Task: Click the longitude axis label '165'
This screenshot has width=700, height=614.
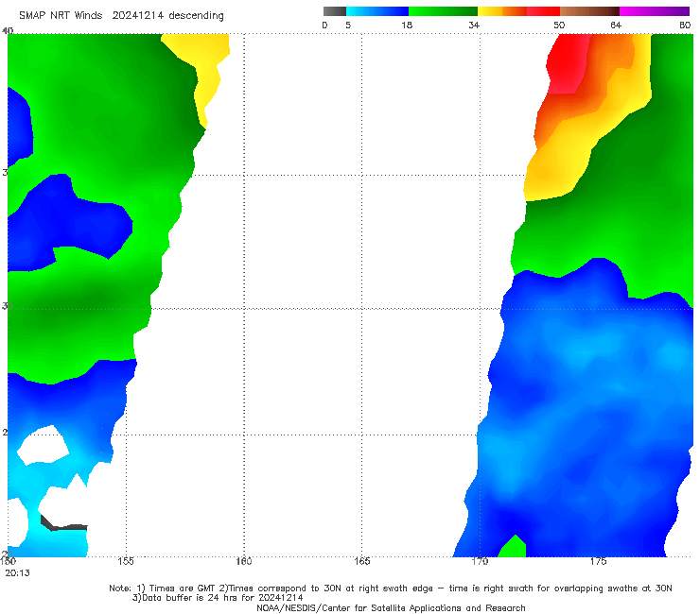Action: point(361,561)
